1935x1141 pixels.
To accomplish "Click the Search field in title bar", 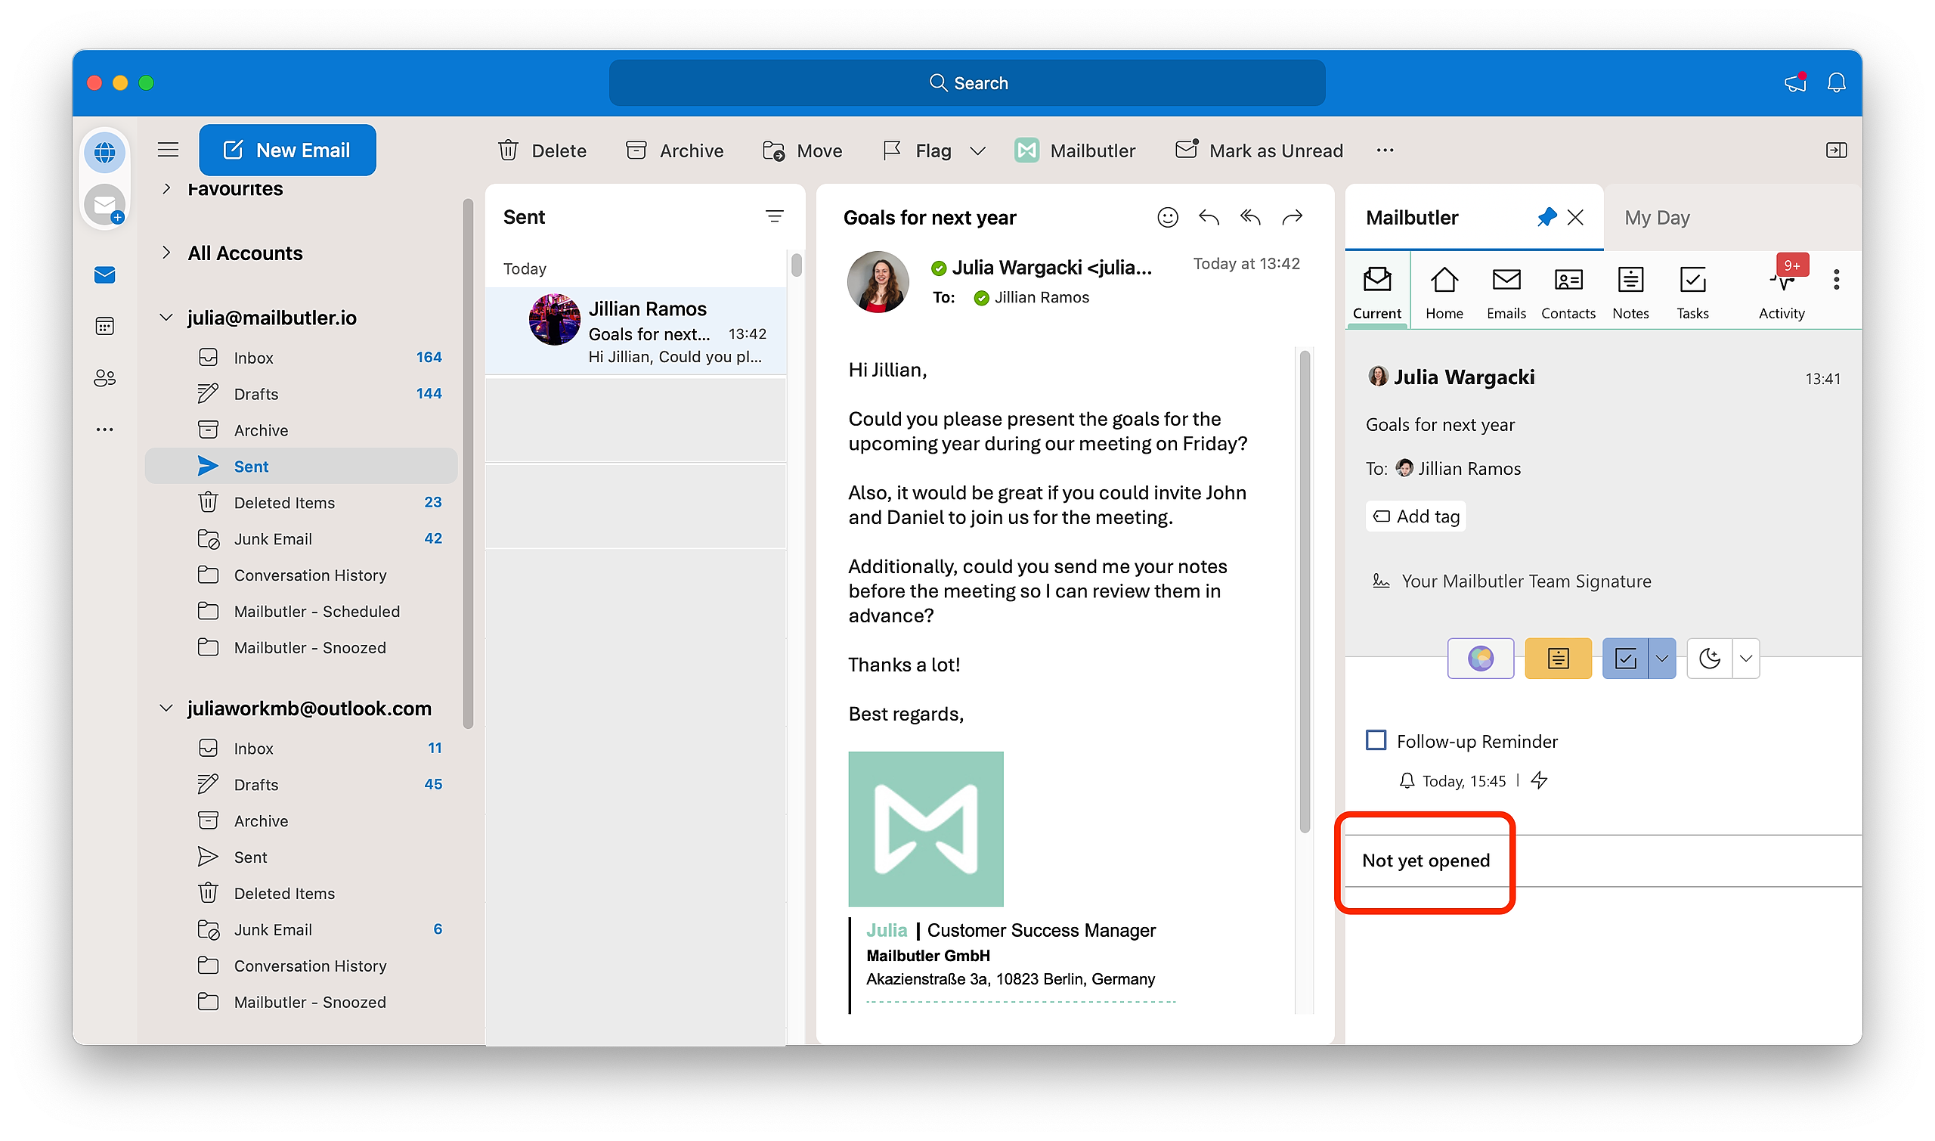I will point(967,83).
